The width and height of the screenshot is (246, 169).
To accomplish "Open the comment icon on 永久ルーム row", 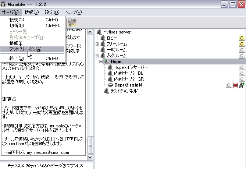I will pyautogui.click(x=242, y=56).
